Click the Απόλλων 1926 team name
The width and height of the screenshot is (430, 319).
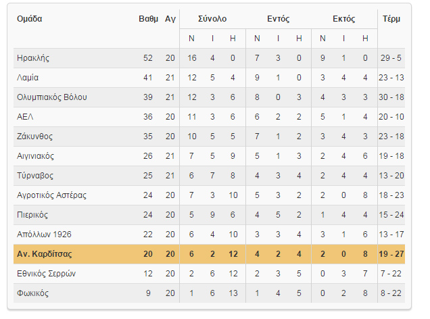44,235
